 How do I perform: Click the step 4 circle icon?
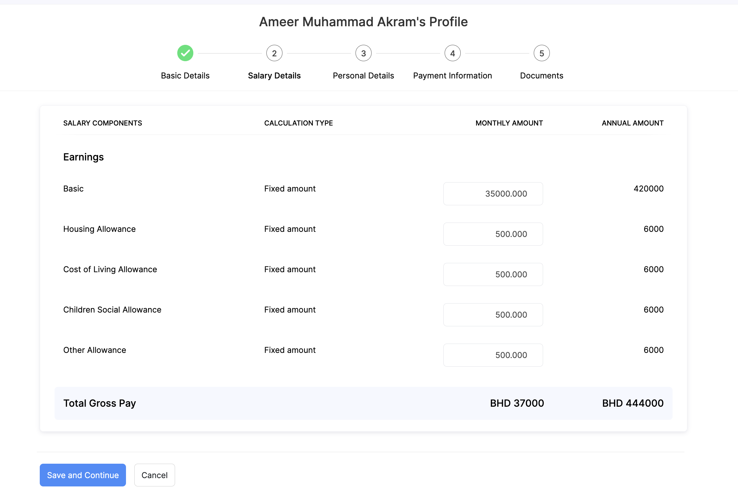point(453,53)
